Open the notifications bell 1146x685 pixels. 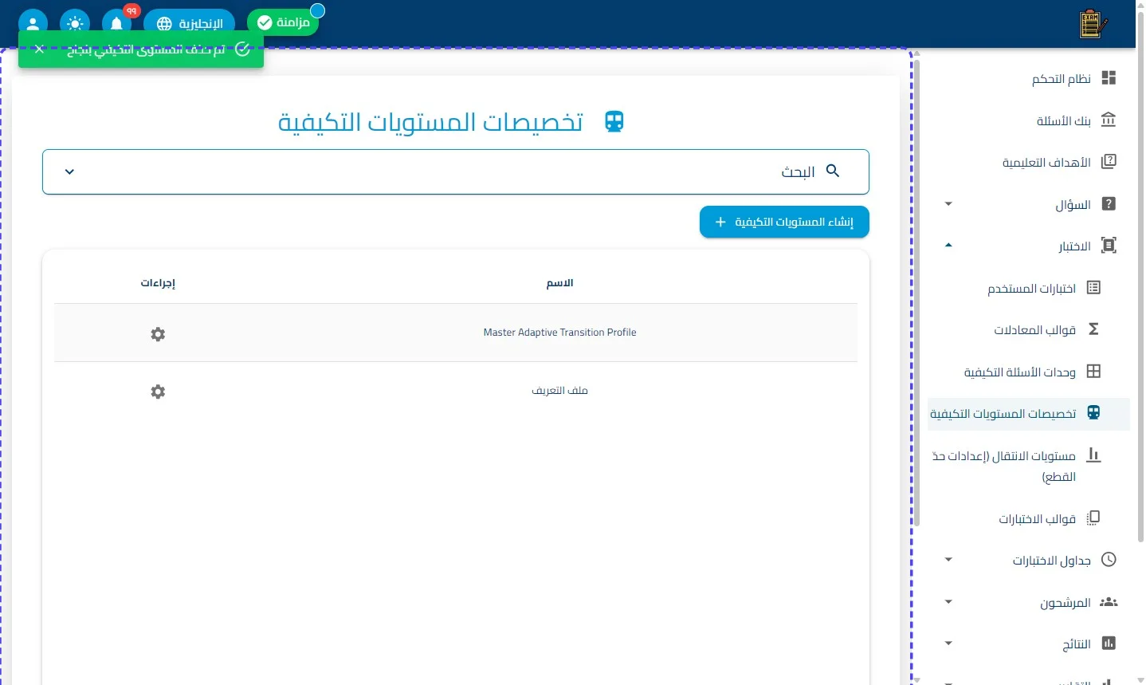coord(117,22)
